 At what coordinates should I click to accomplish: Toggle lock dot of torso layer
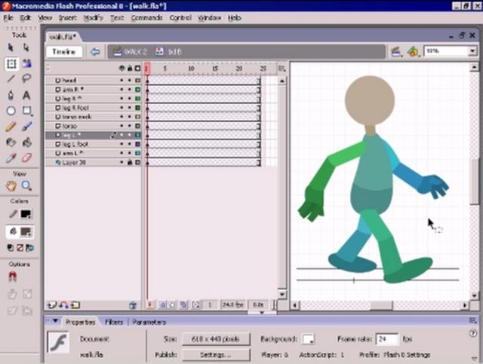tap(130, 126)
